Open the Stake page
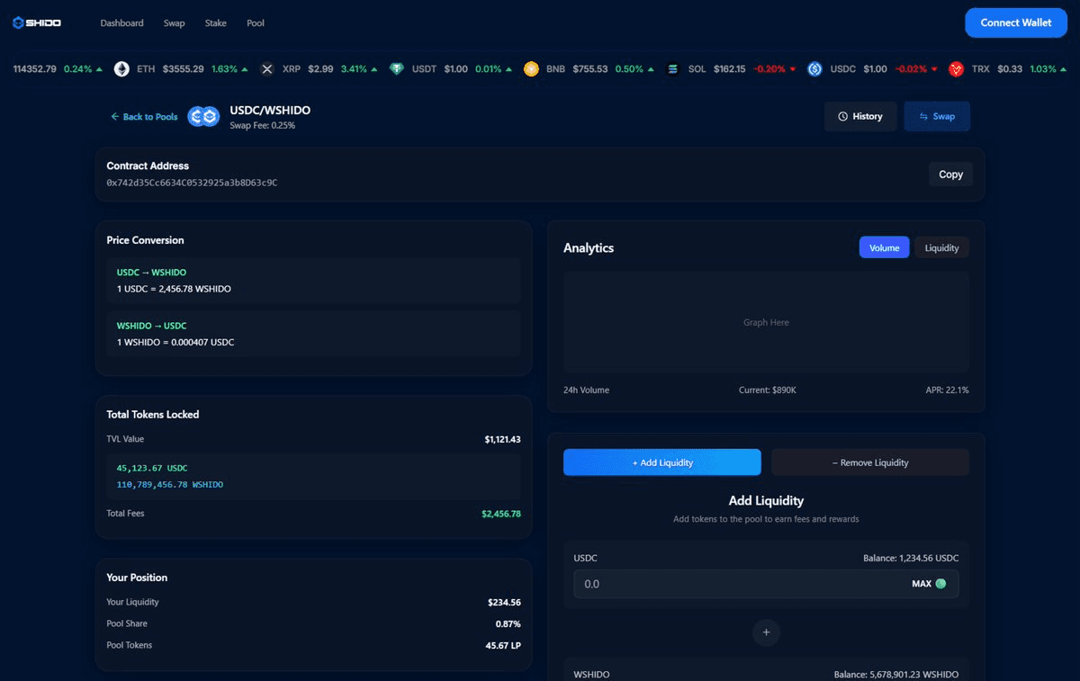Image resolution: width=1080 pixels, height=681 pixels. (215, 22)
